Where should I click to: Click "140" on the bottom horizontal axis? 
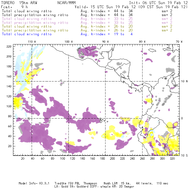click(82, 159)
